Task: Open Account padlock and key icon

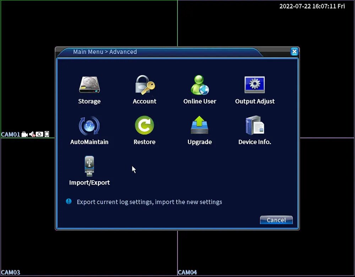Action: pyautogui.click(x=145, y=85)
